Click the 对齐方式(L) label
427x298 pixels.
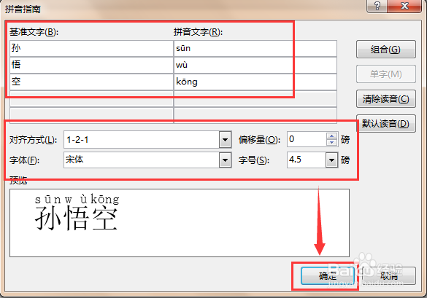[34, 140]
